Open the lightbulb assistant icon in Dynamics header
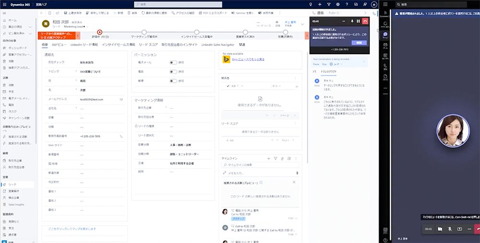This screenshot has width=480, height=243. click(311, 4)
